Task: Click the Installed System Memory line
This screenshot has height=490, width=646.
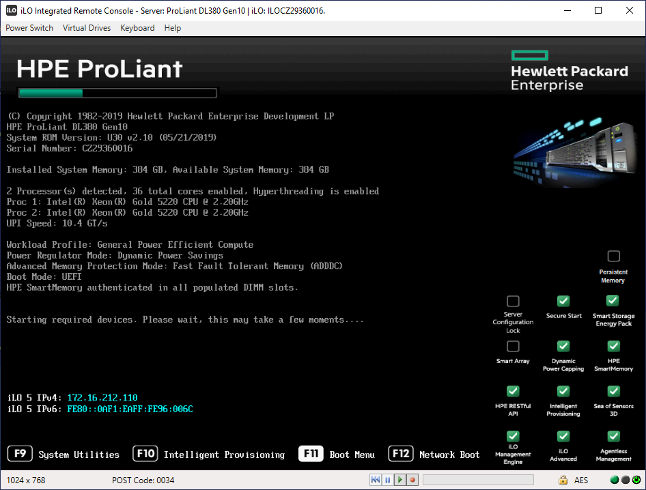Action: point(168,170)
